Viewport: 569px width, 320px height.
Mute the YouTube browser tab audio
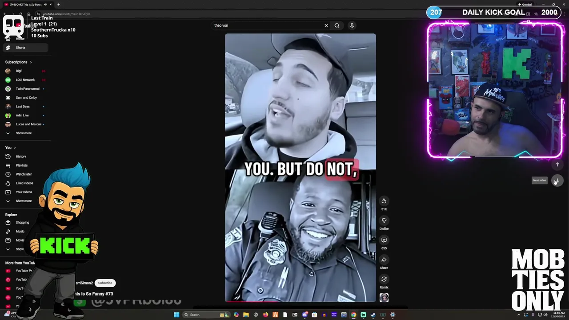coord(45,4)
